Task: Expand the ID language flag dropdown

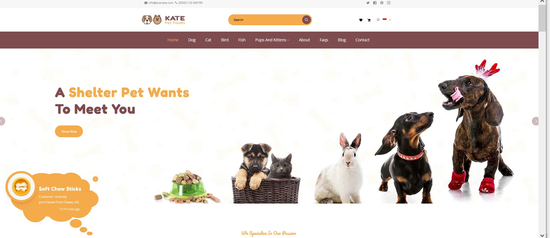Action: 384,20
